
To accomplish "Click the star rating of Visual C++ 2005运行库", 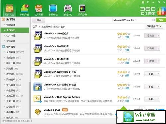I will [124, 34].
